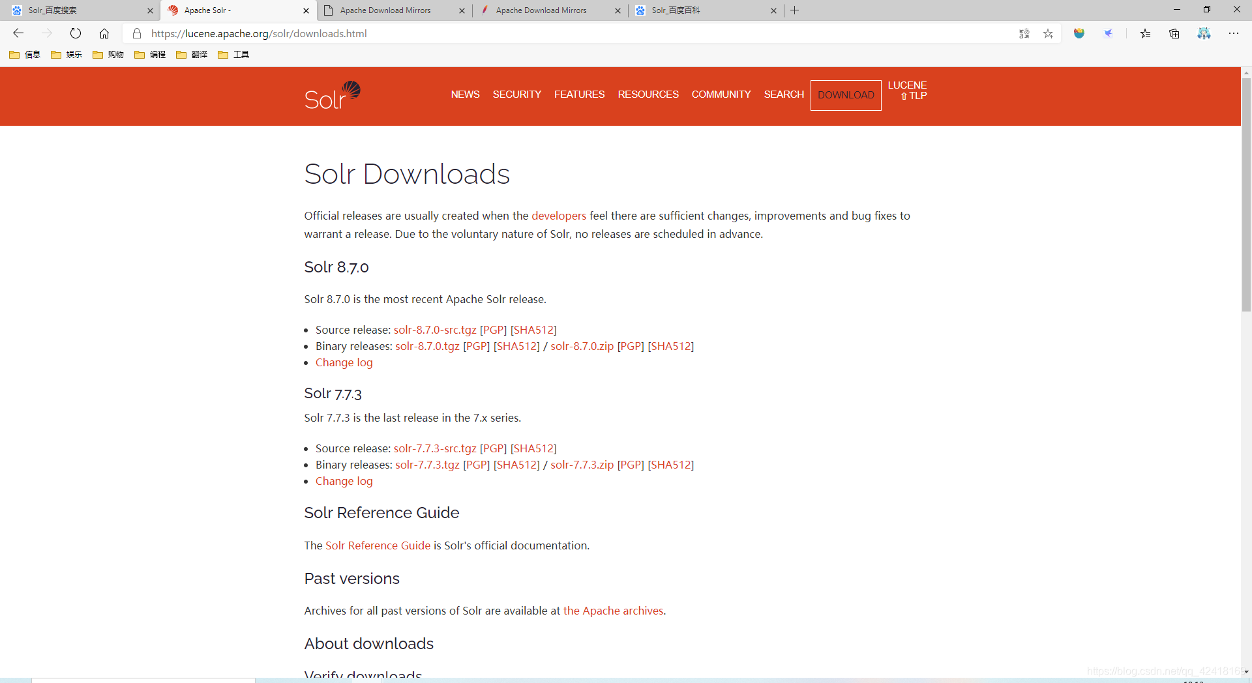The image size is (1252, 683).
Task: Visit the Apache archives link
Action: [613, 611]
